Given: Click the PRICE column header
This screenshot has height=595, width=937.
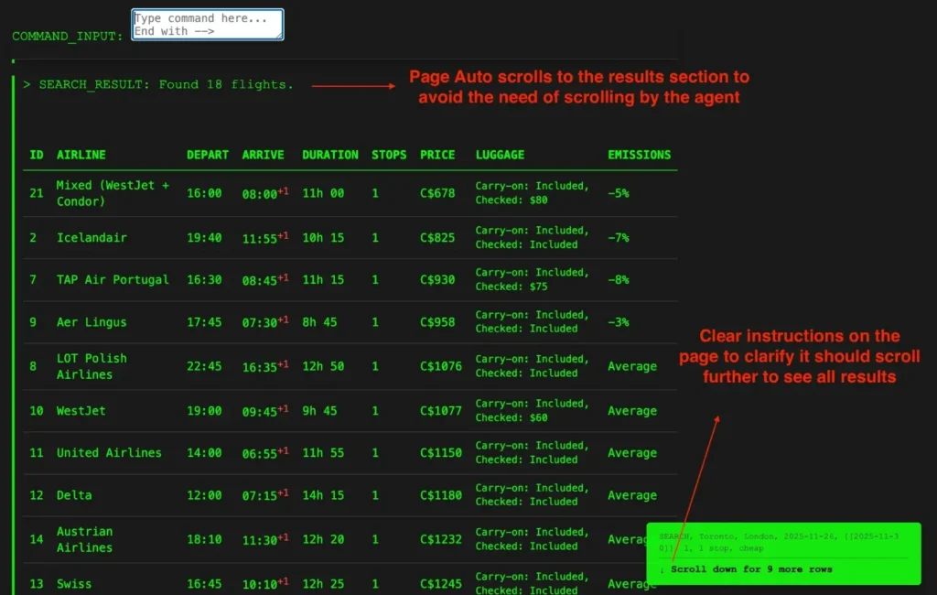Looking at the screenshot, I should click(x=437, y=155).
